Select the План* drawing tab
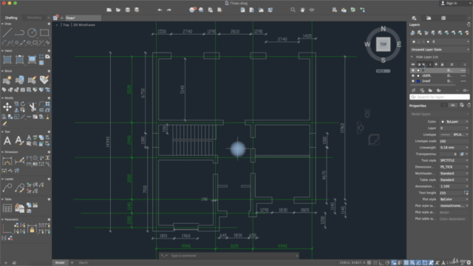The width and height of the screenshot is (473, 266). 83,18
